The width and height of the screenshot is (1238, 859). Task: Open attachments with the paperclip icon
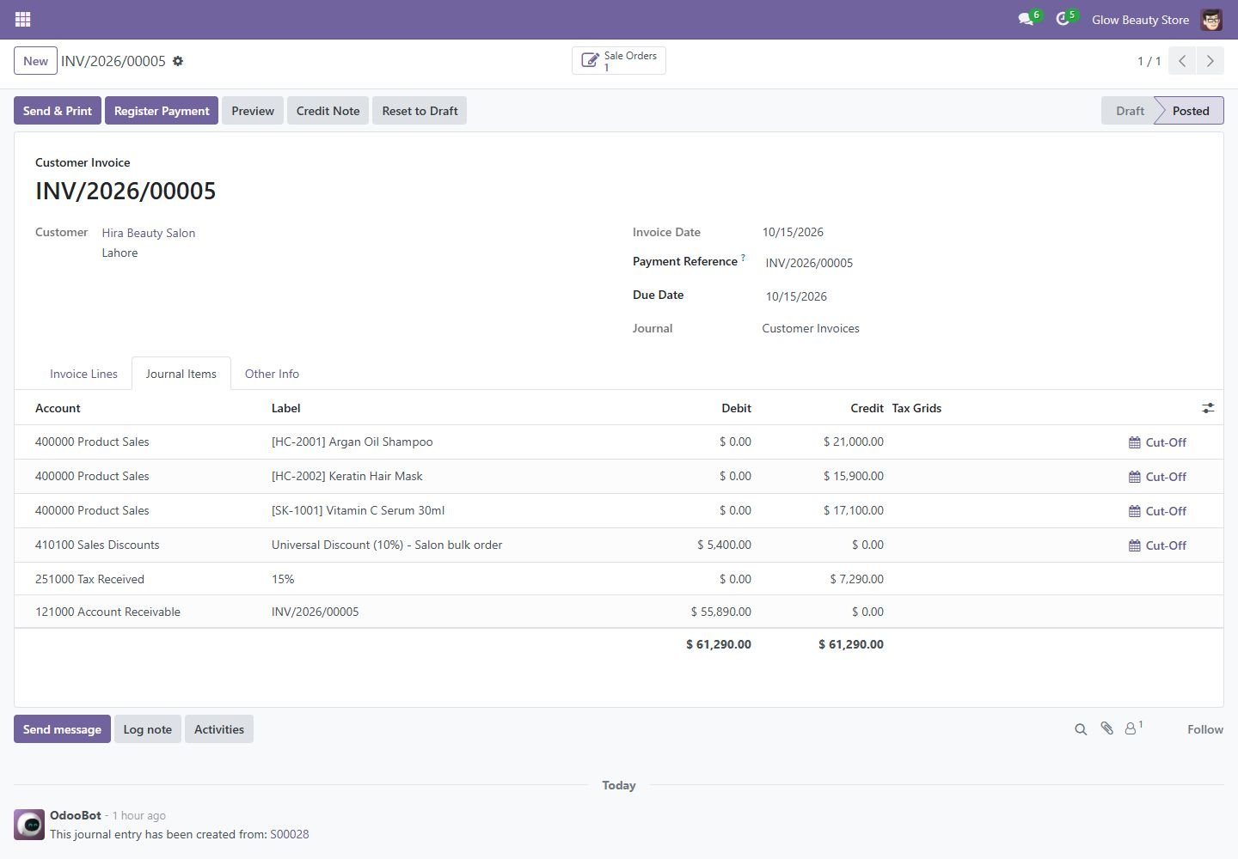1106,728
